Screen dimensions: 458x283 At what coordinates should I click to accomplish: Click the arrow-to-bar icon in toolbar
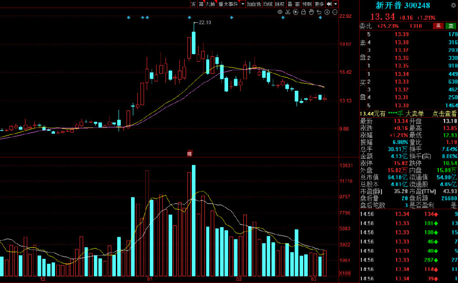(329, 4)
